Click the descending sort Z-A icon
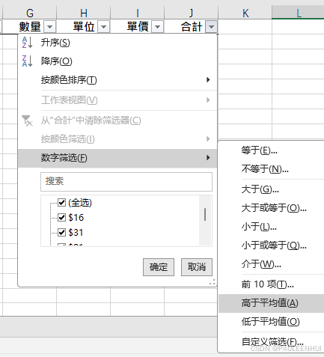Viewport: 324px width, 357px height. click(x=27, y=61)
